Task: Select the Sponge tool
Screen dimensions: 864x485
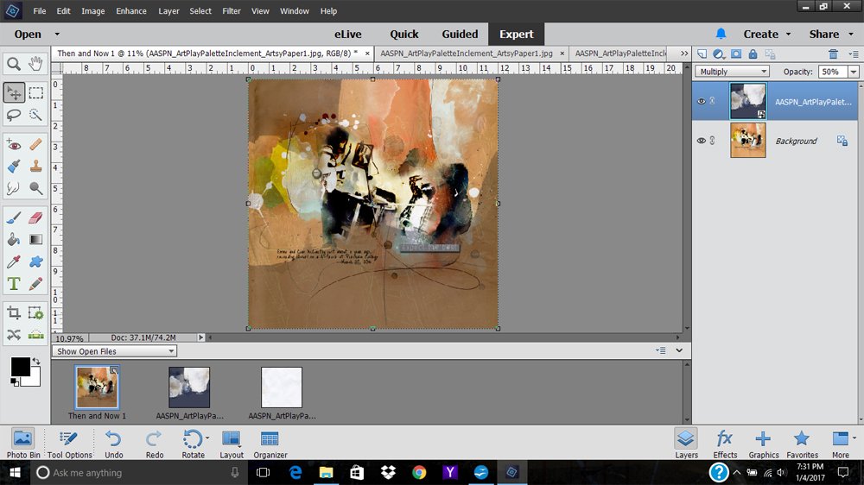Action: click(35, 188)
